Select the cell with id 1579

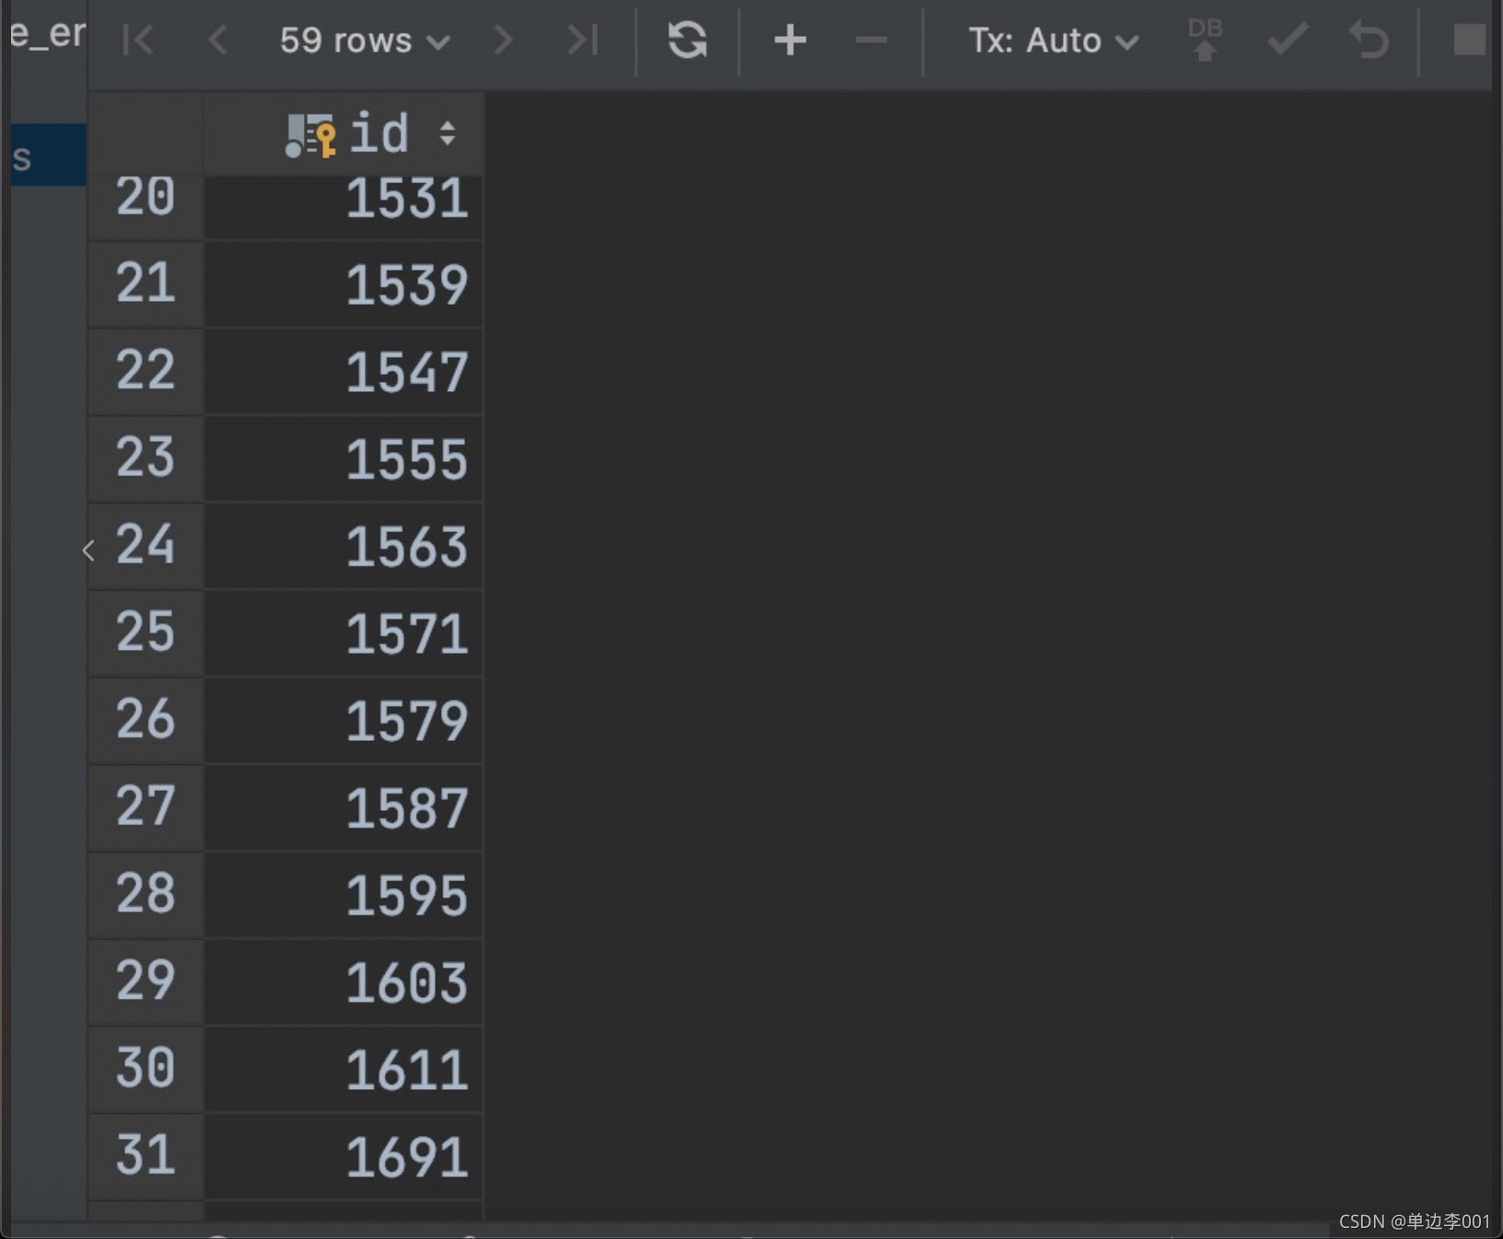pos(344,721)
